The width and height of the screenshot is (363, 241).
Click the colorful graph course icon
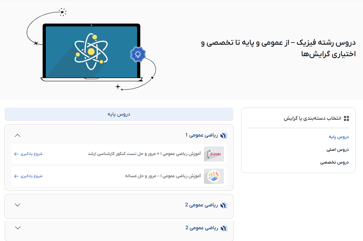tap(213, 176)
